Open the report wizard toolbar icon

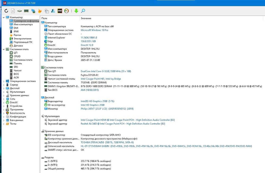pyautogui.click(x=46, y=11)
